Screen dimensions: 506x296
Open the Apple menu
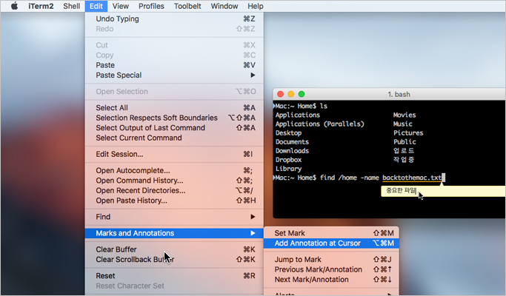[14, 6]
